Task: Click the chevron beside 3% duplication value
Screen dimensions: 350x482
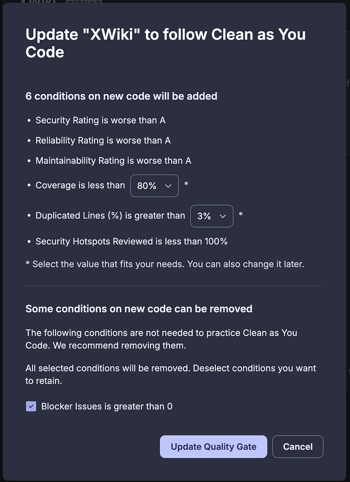Action: pyautogui.click(x=223, y=217)
